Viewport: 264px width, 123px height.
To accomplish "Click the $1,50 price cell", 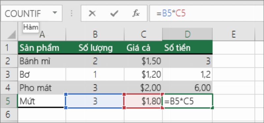I will (x=143, y=61).
